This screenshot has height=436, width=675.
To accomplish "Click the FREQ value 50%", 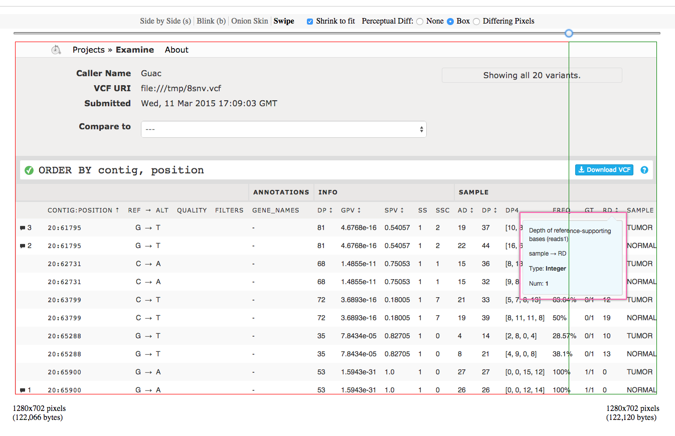I will pyautogui.click(x=560, y=318).
